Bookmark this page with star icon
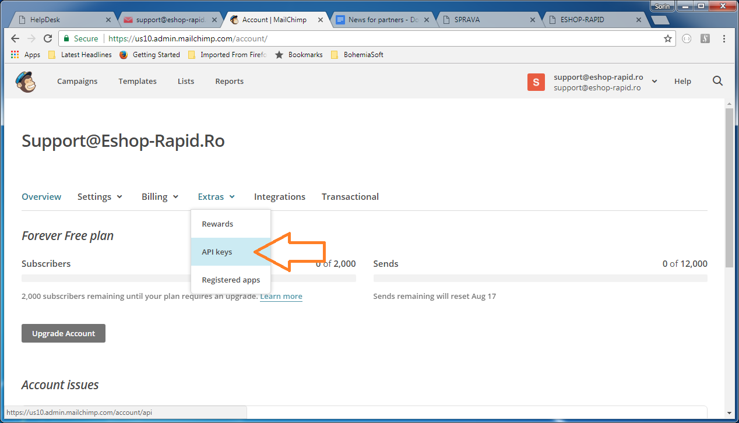739x423 pixels. click(668, 38)
